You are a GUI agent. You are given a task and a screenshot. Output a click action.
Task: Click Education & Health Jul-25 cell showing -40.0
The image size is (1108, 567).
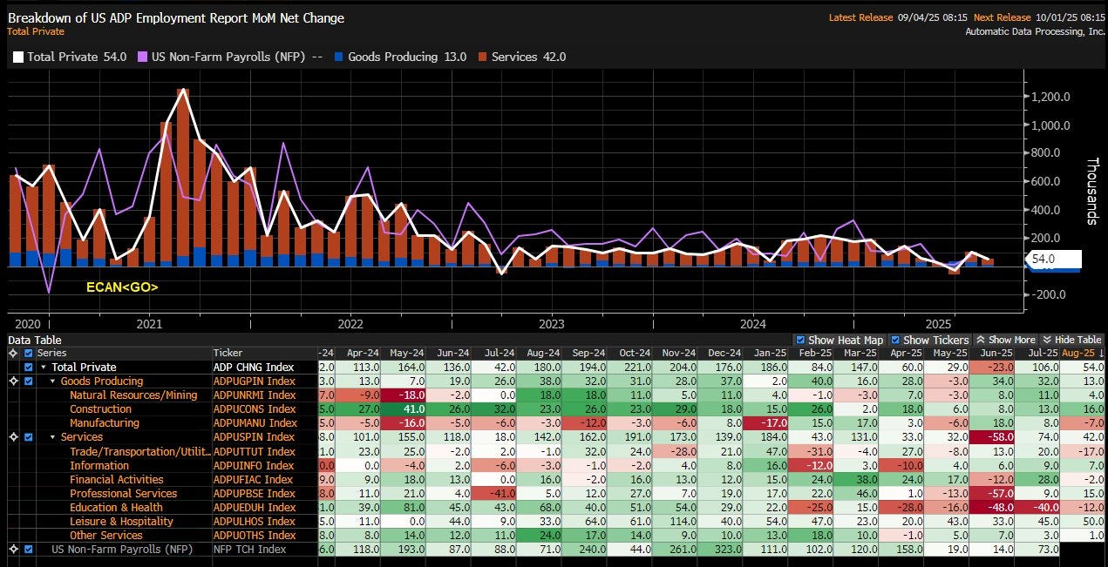pos(1037,507)
